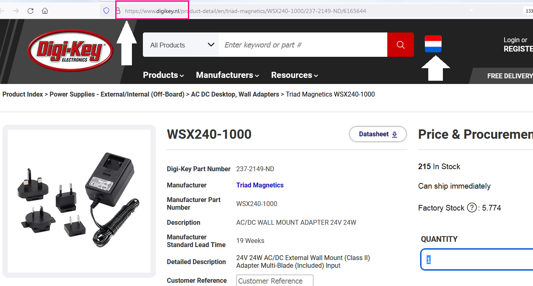Image resolution: width=533 pixels, height=286 pixels.
Task: Click the WSX240-1000 product photo
Action: [79, 201]
